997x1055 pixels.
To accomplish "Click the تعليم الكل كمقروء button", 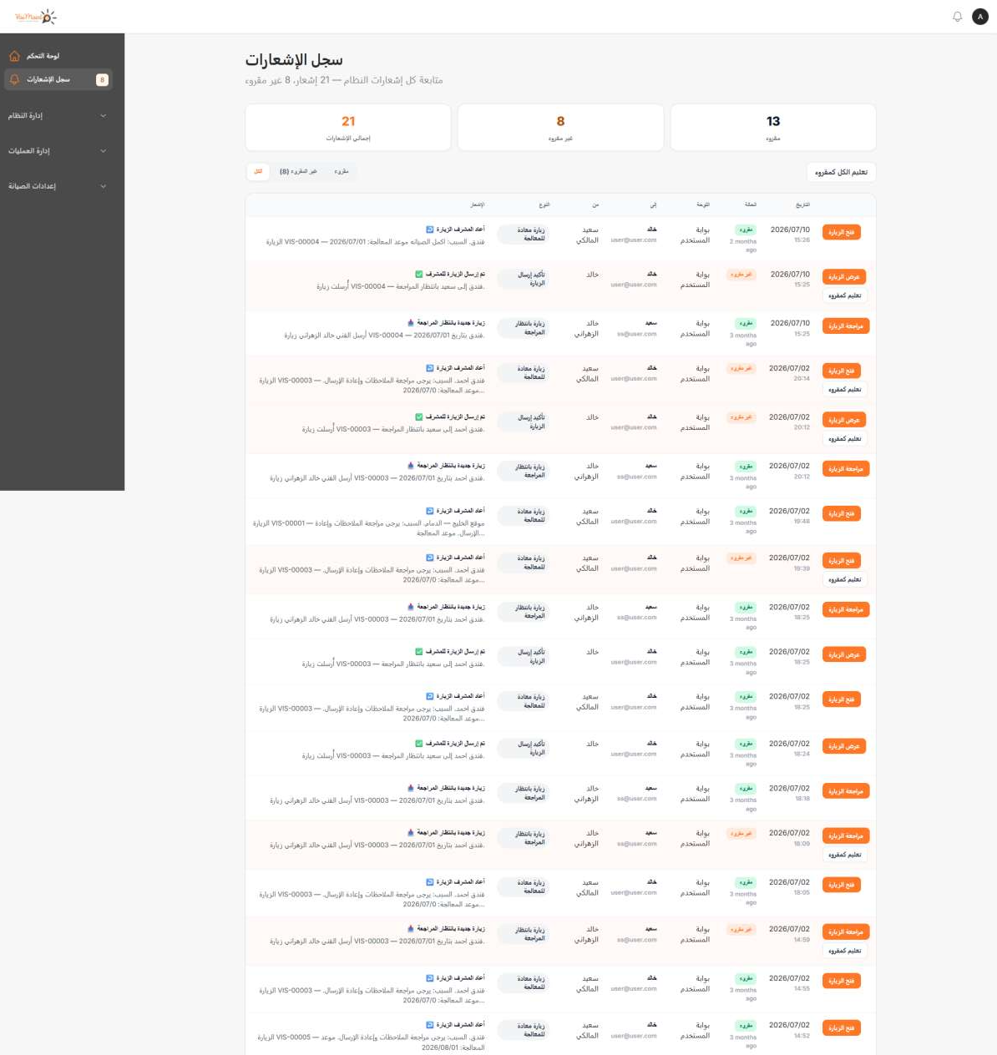I will click(x=841, y=172).
